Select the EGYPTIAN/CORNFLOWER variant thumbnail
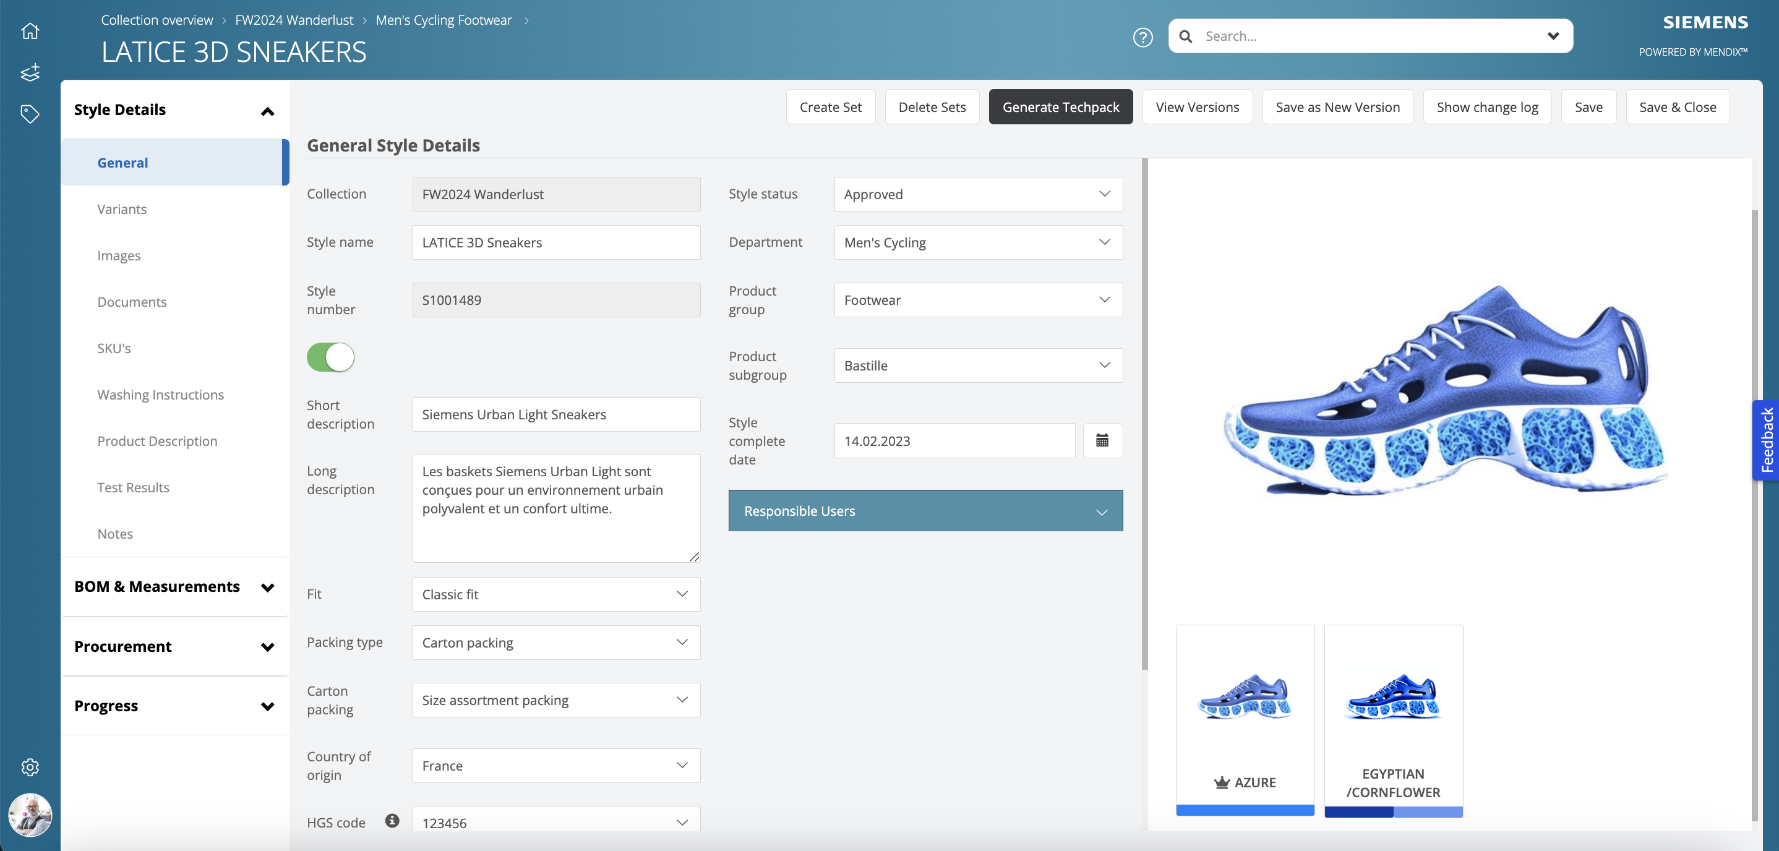Viewport: 1779px width, 851px height. [x=1393, y=721]
